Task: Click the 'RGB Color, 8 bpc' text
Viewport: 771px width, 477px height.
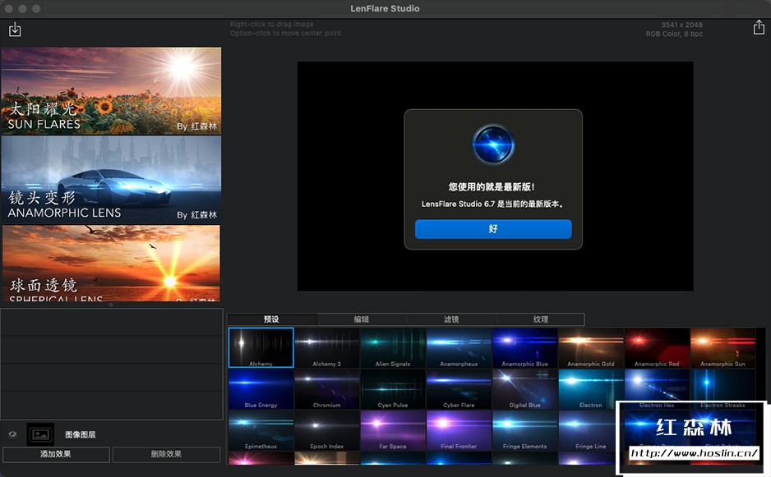Action: pos(674,34)
